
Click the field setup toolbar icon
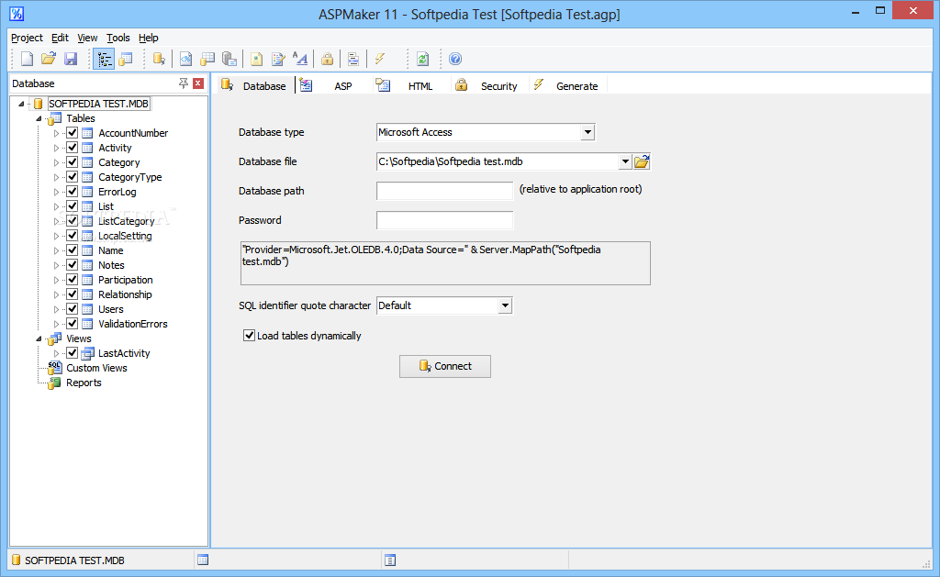(229, 59)
